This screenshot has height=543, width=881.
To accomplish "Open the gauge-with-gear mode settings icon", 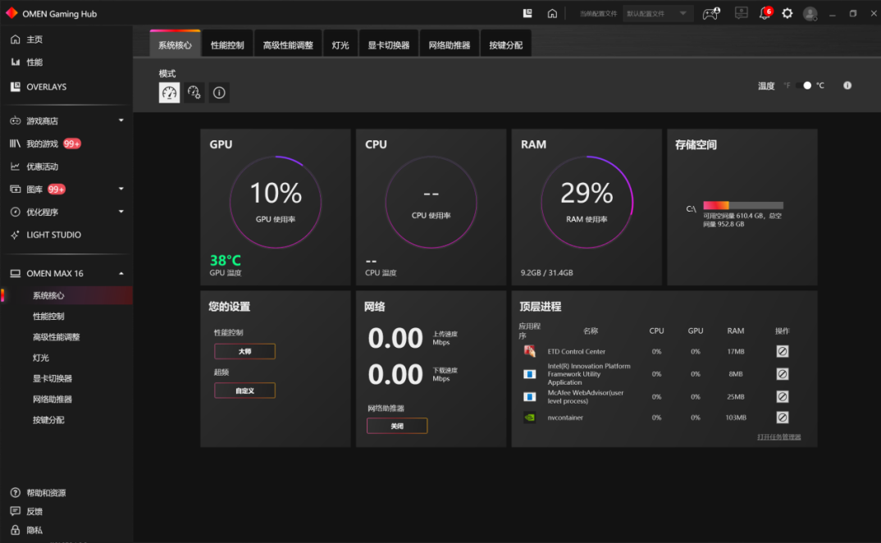I will click(x=194, y=93).
